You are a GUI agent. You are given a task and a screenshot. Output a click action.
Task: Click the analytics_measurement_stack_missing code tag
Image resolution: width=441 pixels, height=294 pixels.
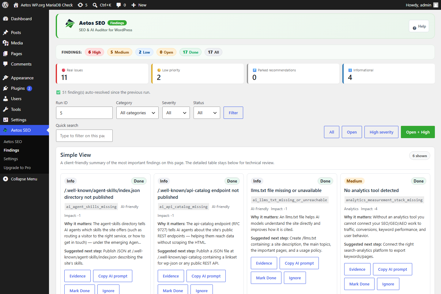pos(384,200)
